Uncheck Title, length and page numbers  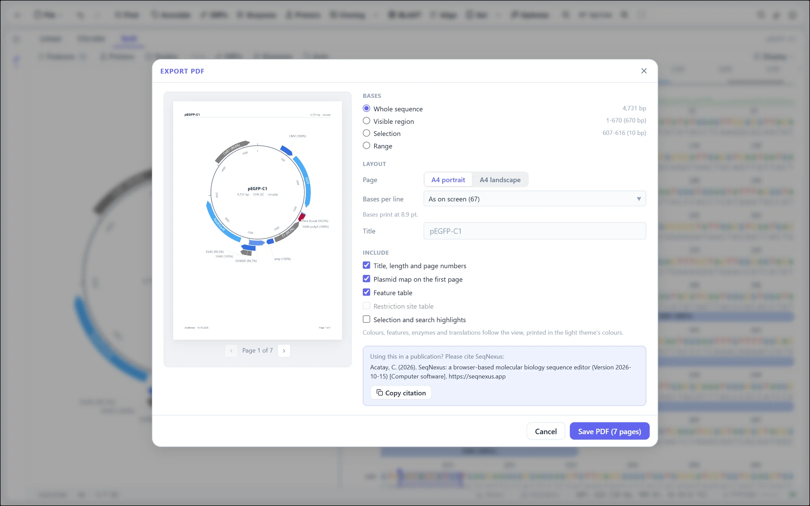[366, 265]
